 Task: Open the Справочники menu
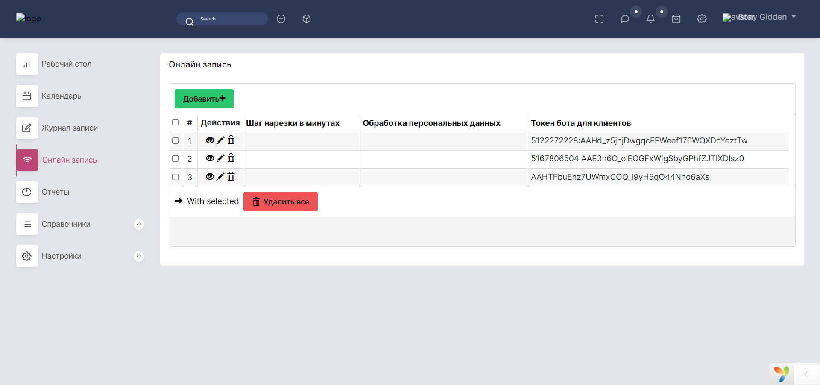pyautogui.click(x=66, y=224)
